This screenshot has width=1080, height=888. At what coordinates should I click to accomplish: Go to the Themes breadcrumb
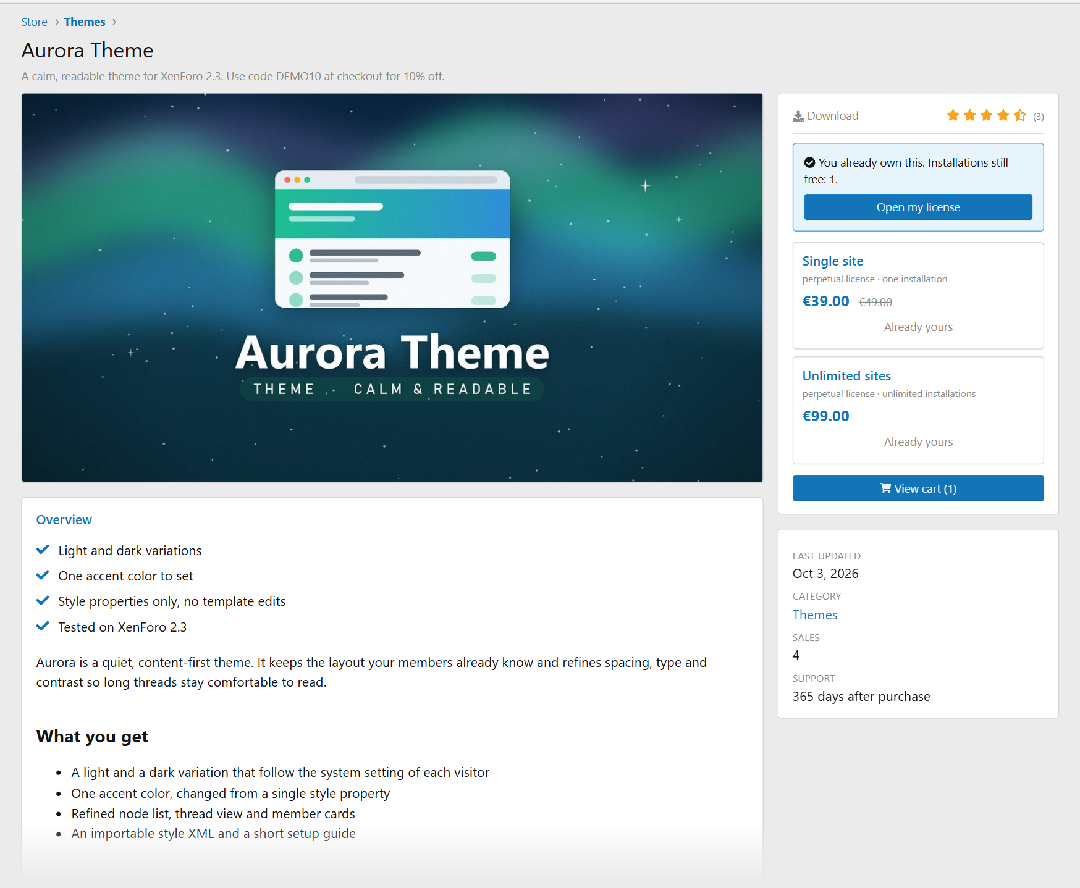(x=85, y=22)
